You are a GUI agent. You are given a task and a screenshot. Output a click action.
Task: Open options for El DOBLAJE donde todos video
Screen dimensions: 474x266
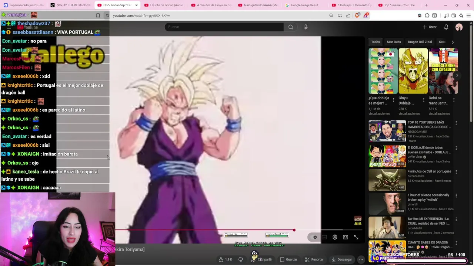click(x=456, y=148)
